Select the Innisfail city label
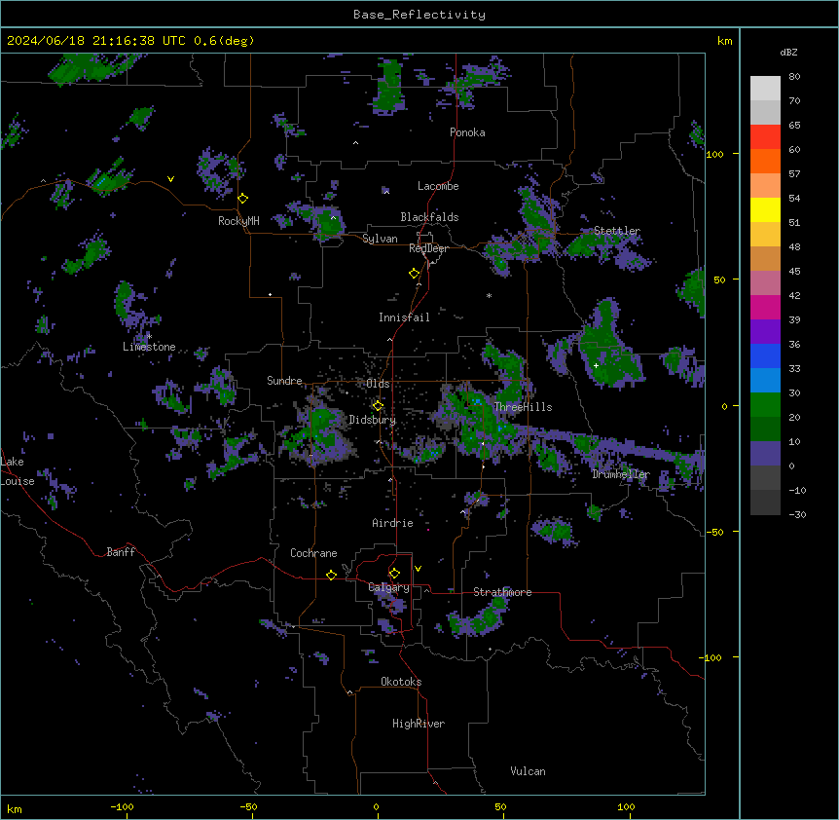The width and height of the screenshot is (839, 820). [x=404, y=317]
